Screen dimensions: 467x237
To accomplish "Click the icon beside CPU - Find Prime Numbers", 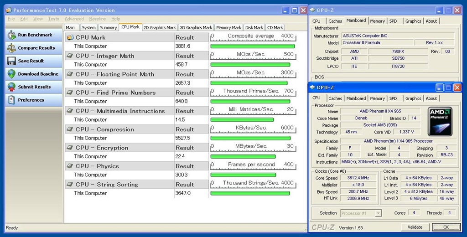I will click(x=70, y=93).
